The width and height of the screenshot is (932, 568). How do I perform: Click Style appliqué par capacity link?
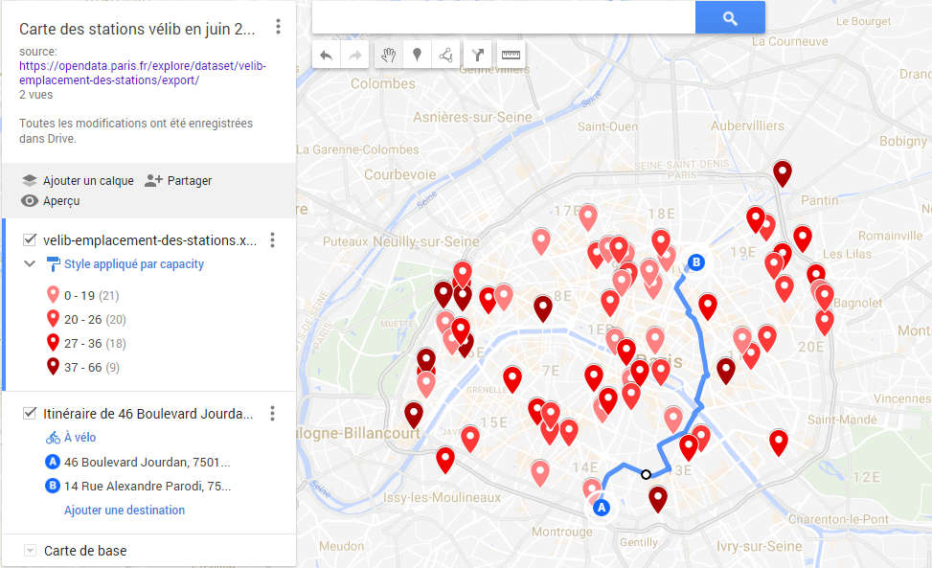pos(134,263)
